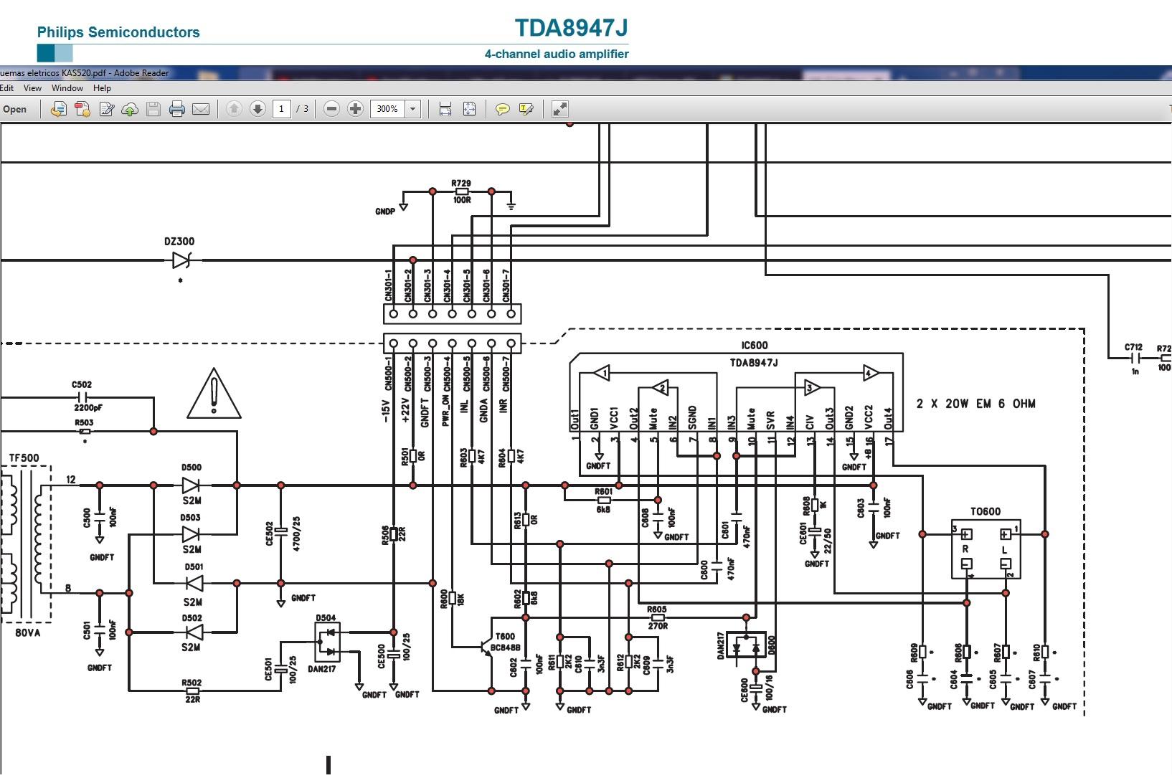Viewport: 1172px width, 778px height.
Task: Click the DZ300 diode label
Action: point(179,242)
